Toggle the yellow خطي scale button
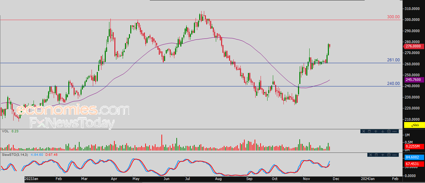425x183 pixels. [414, 125]
